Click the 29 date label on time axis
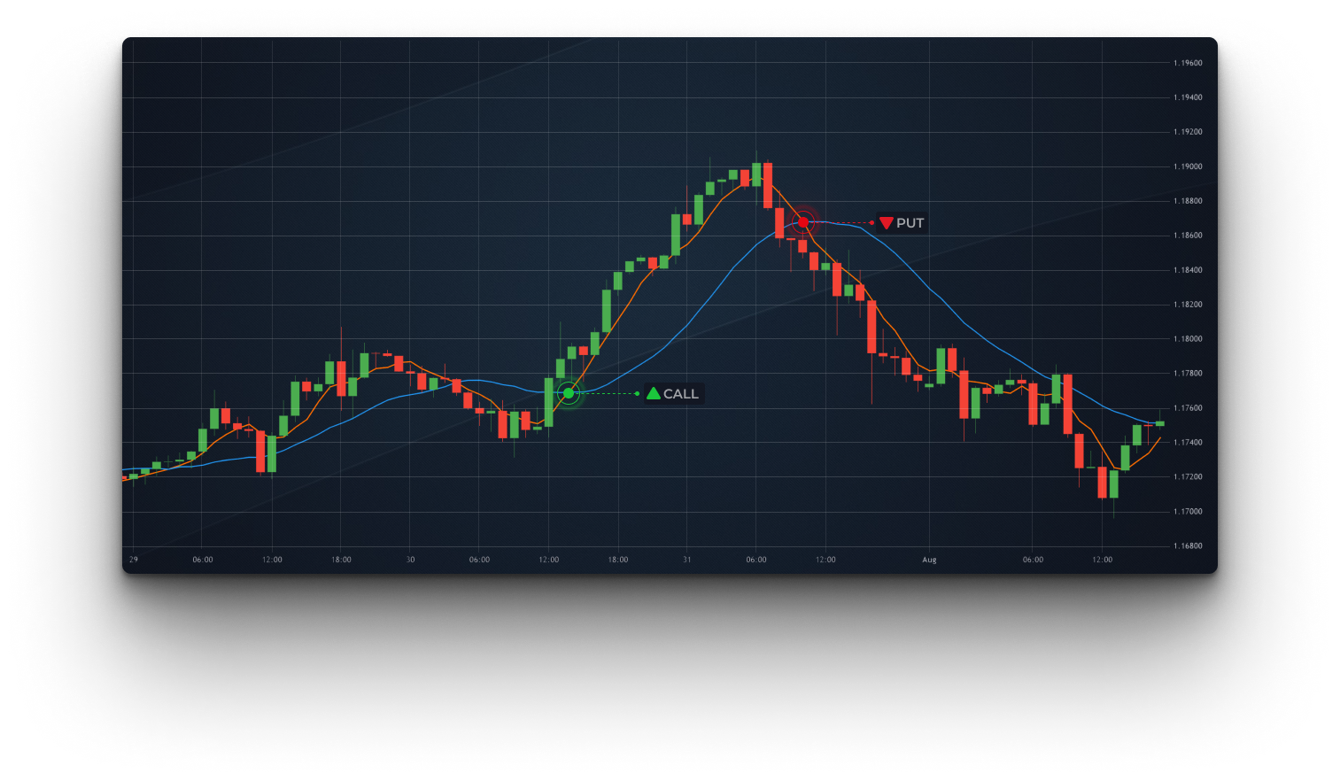The width and height of the screenshot is (1340, 781). 134,560
